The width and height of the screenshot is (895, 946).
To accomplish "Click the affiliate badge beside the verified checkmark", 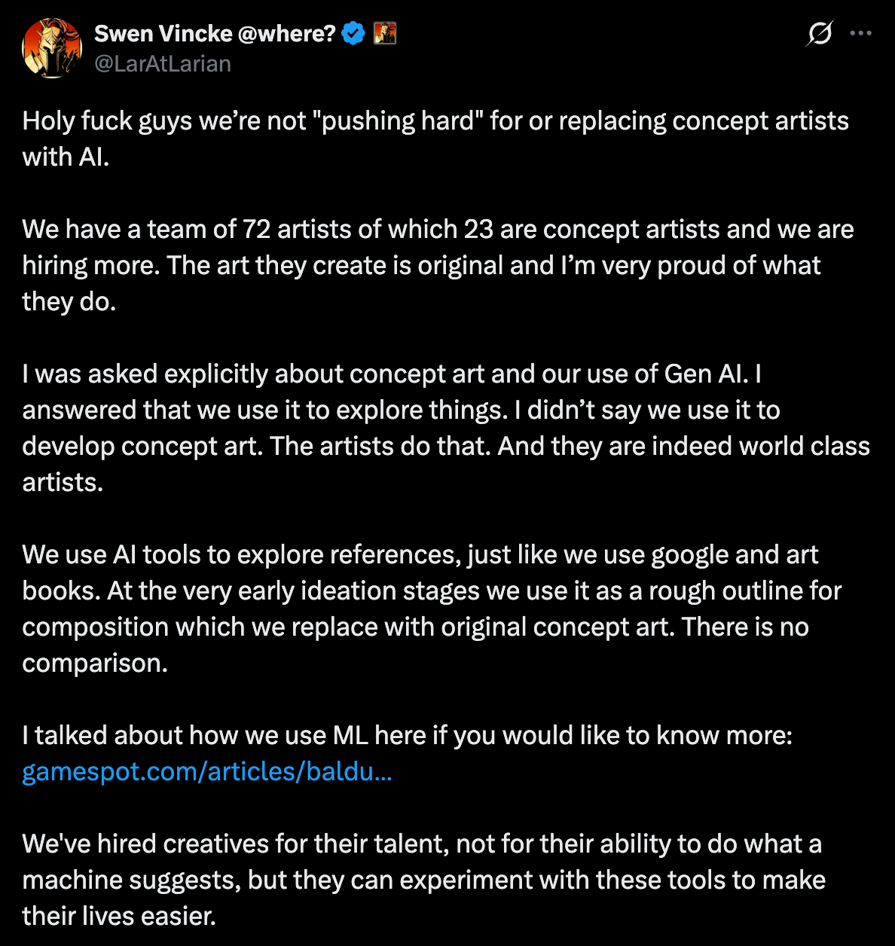I will click(385, 34).
